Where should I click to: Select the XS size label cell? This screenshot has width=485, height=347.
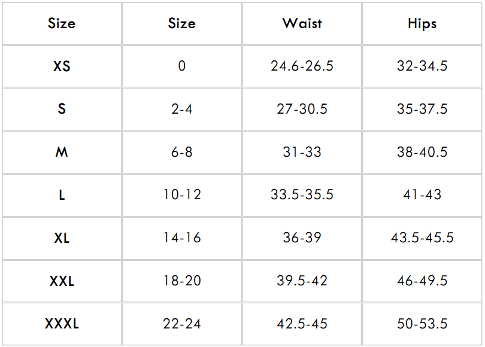coord(62,66)
